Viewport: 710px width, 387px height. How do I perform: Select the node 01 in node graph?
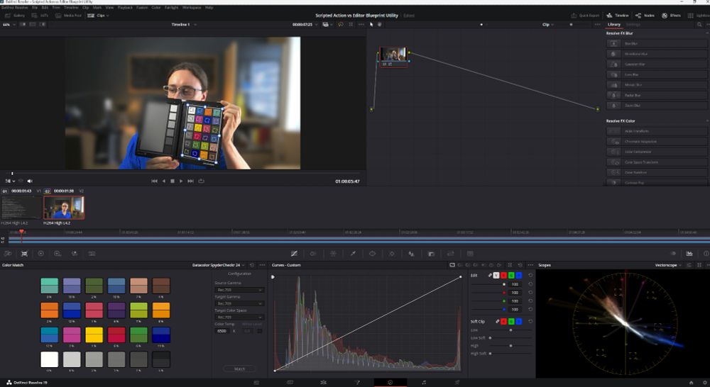point(393,57)
